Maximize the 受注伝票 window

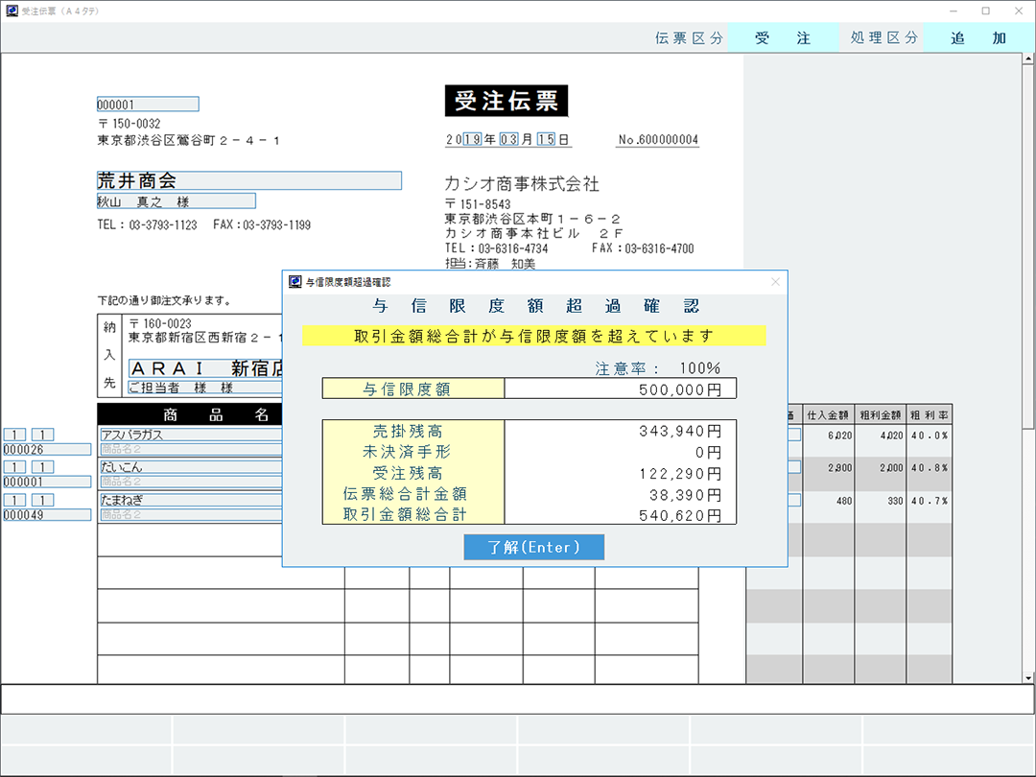pos(986,11)
